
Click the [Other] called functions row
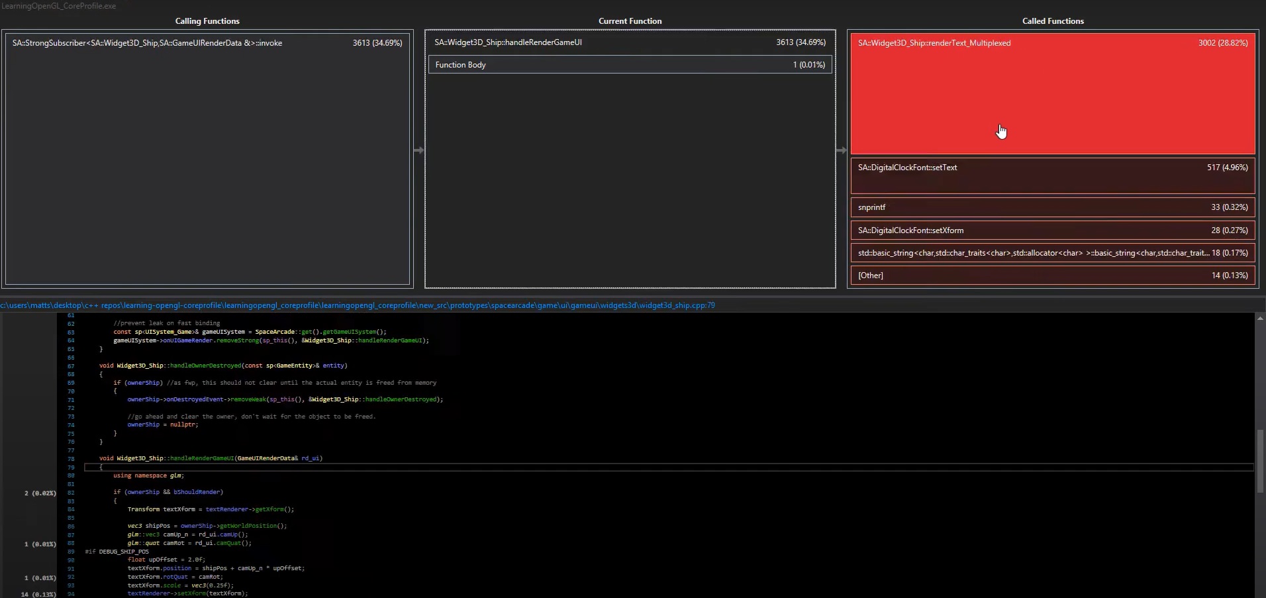(x=1053, y=275)
